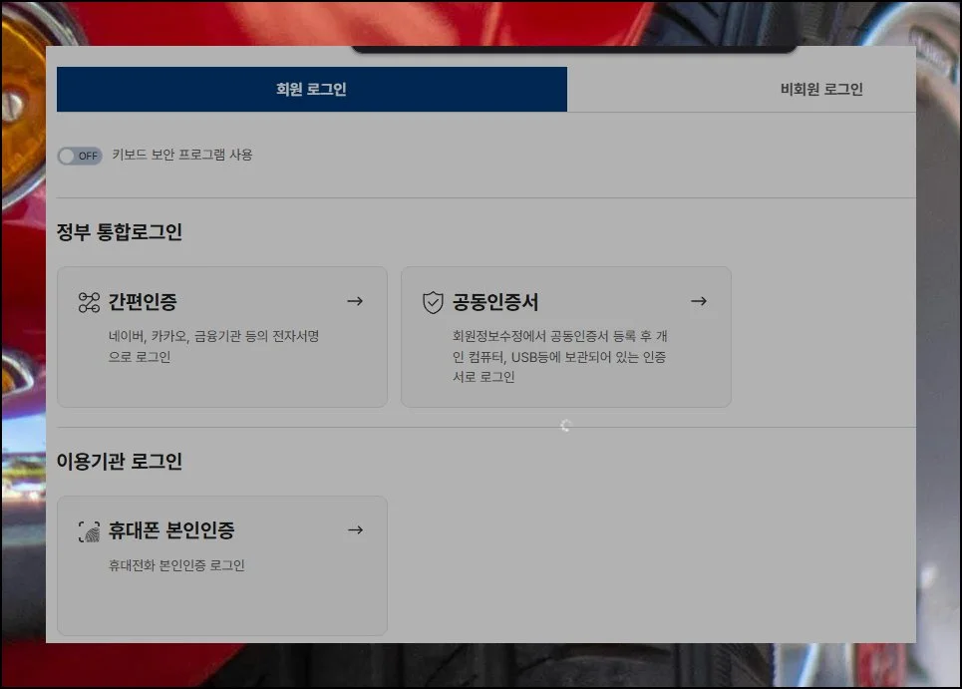Screen dimensions: 962x689
Task: Select the 휴대폰 본인인증 title
Action: [x=171, y=531]
